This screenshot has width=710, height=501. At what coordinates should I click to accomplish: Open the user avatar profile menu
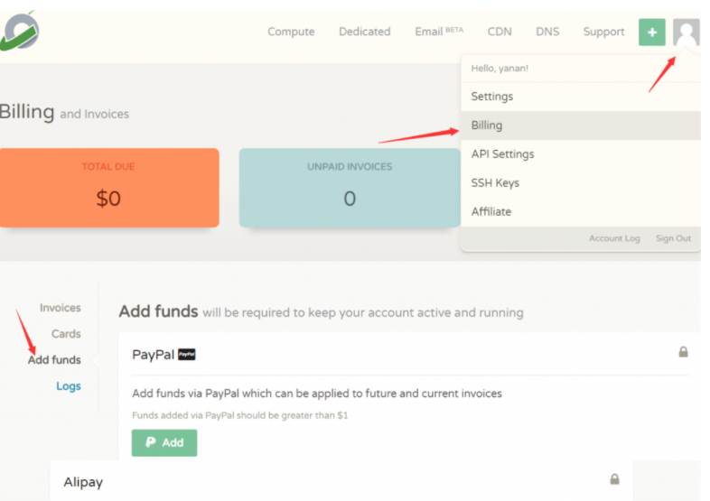(686, 32)
